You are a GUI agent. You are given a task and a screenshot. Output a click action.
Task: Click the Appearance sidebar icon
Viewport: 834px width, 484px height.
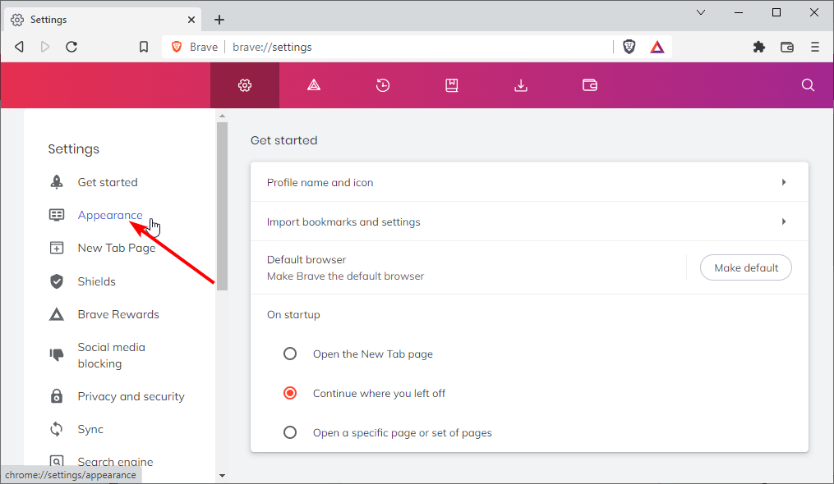(x=57, y=215)
